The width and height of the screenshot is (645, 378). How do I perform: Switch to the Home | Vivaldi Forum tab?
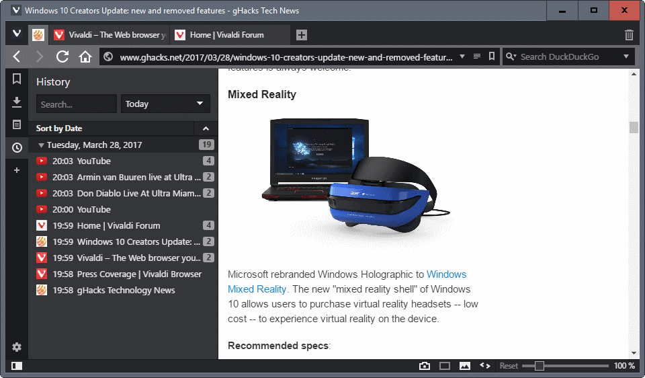(226, 35)
